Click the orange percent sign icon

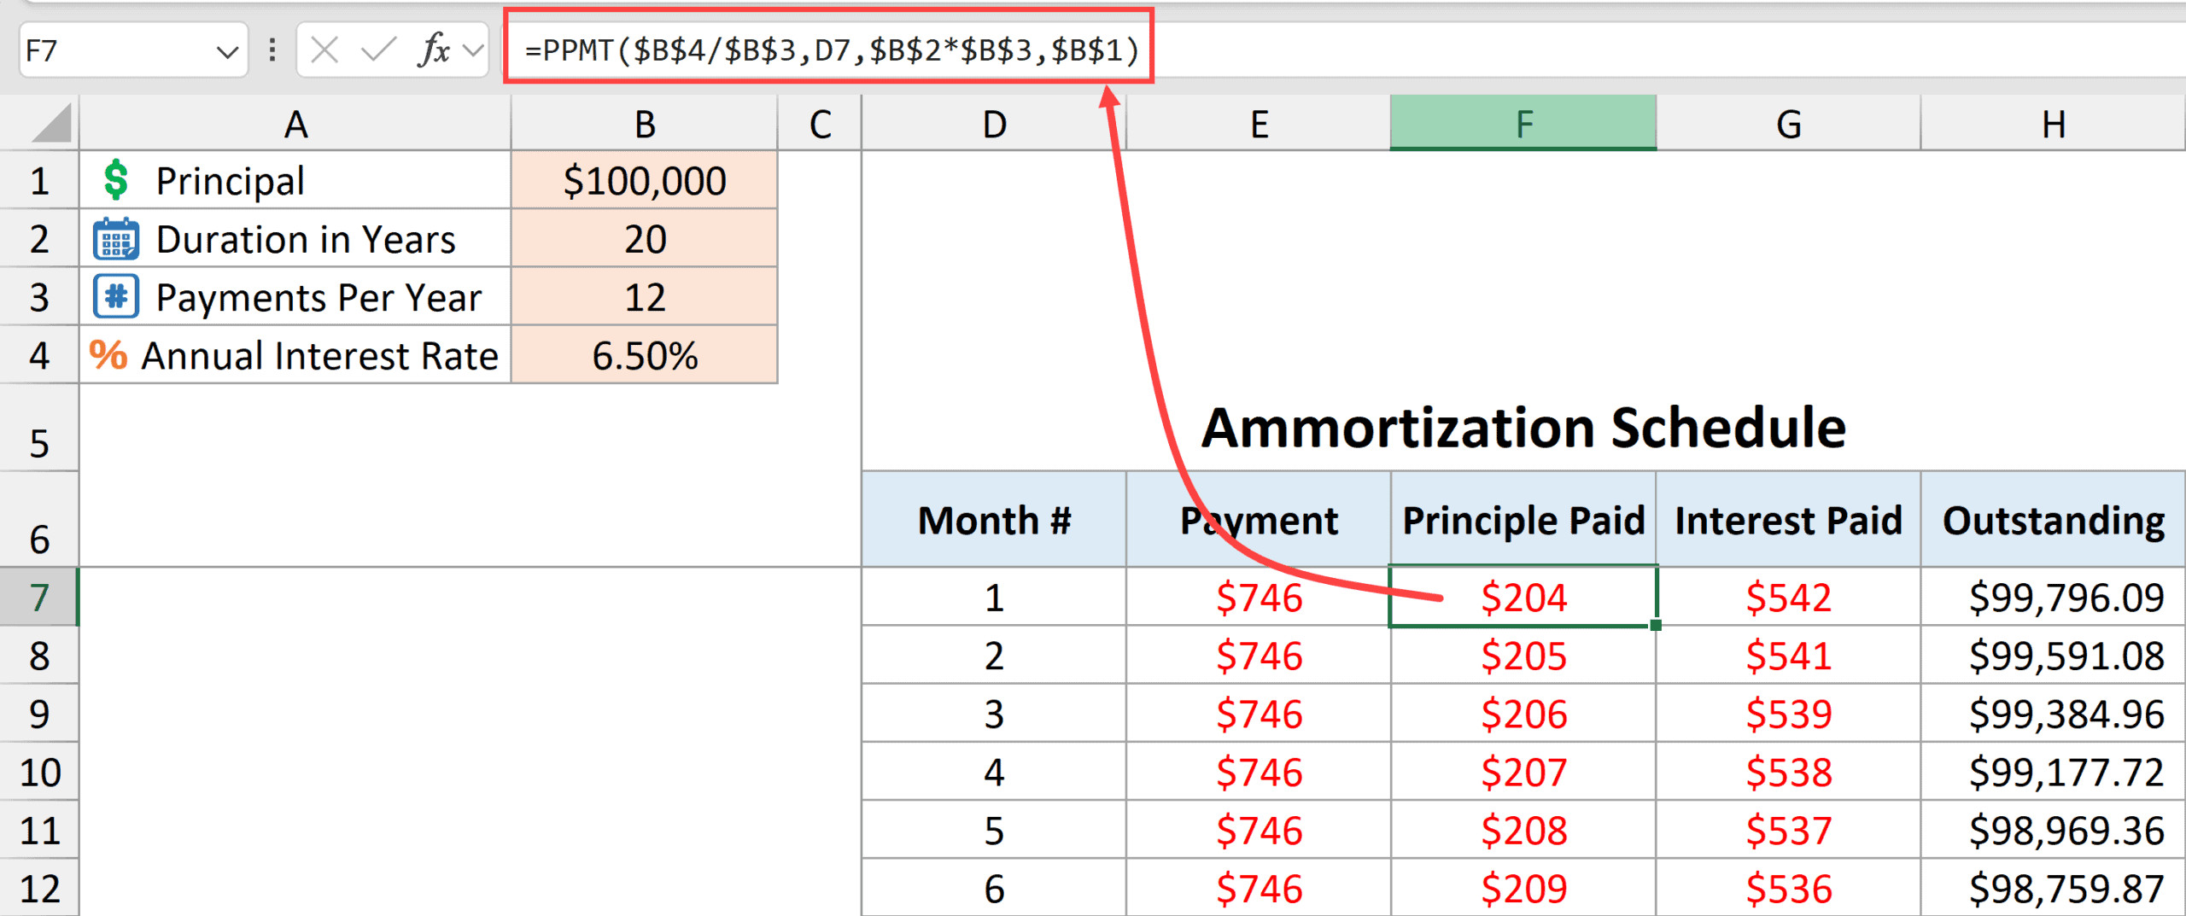pyautogui.click(x=108, y=355)
